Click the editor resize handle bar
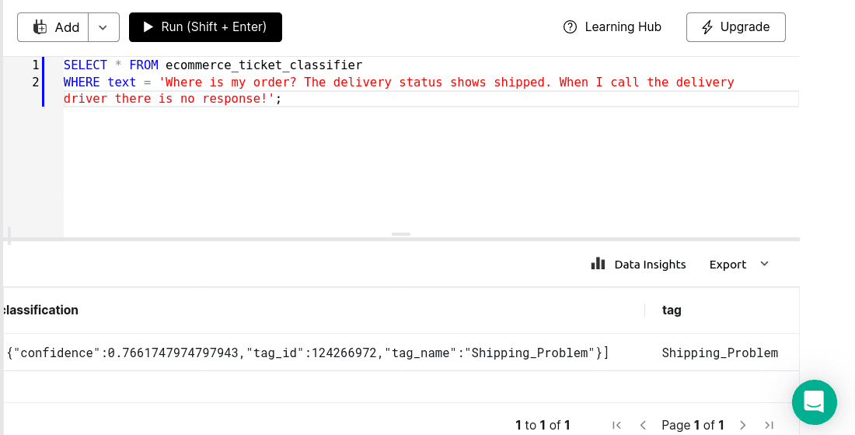 click(401, 234)
